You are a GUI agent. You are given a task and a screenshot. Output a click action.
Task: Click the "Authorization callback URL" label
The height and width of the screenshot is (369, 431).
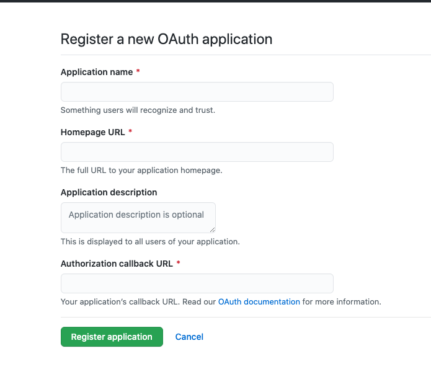point(117,264)
